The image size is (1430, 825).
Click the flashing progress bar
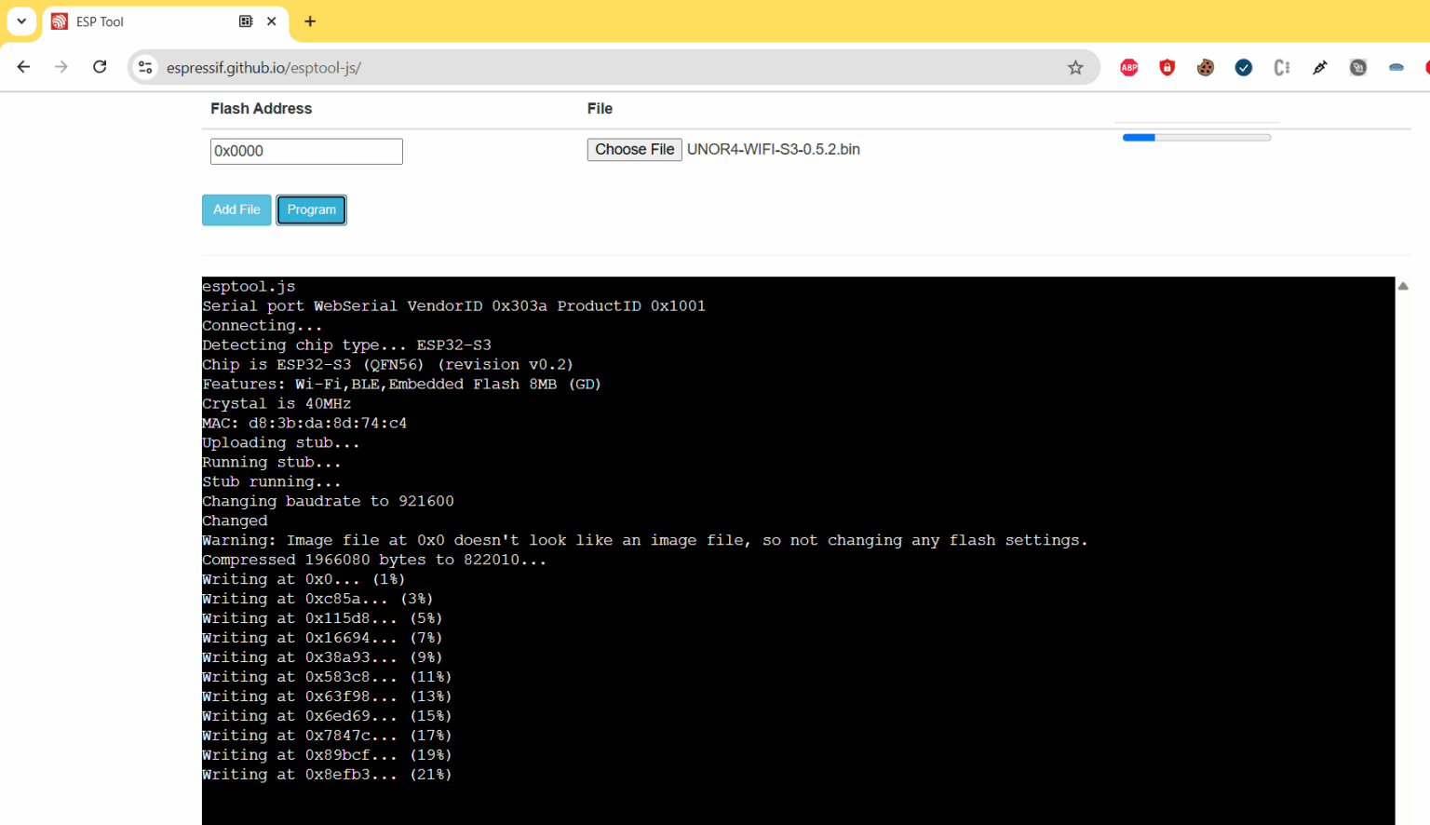coord(1196,137)
